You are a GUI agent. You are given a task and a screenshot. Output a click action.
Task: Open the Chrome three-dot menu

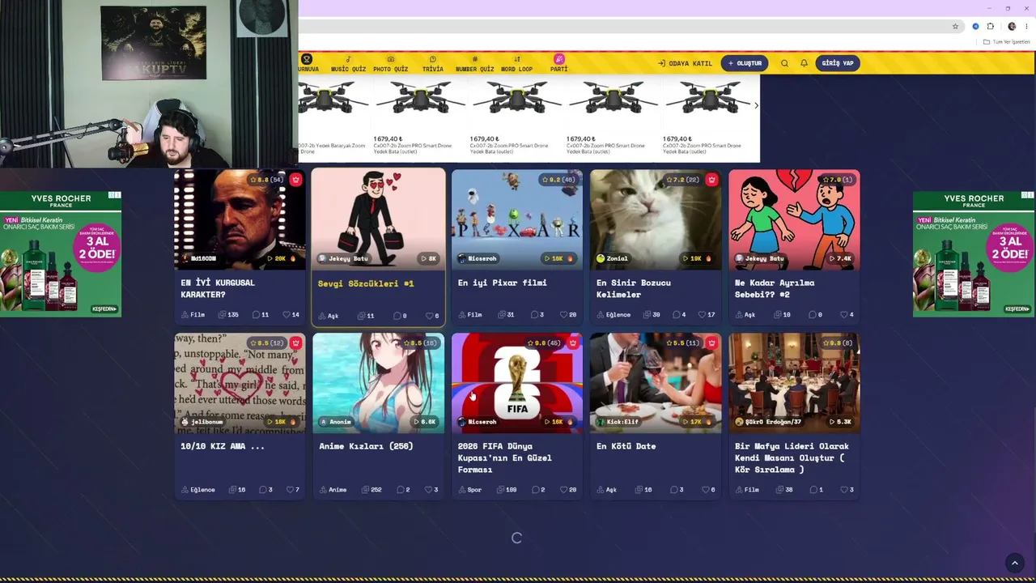[x=1025, y=26]
